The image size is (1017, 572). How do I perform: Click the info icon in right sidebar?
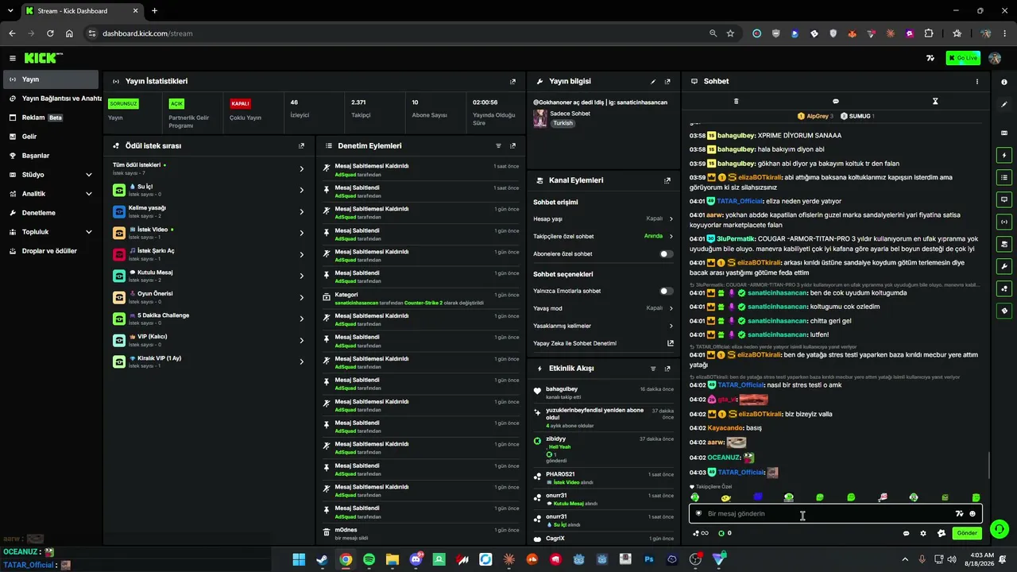pos(1004,82)
